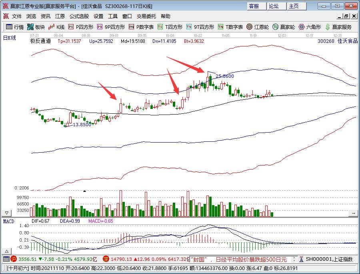Click the red 赢 icon in menu bar
This screenshot has width=360, height=274.
coord(6,16)
